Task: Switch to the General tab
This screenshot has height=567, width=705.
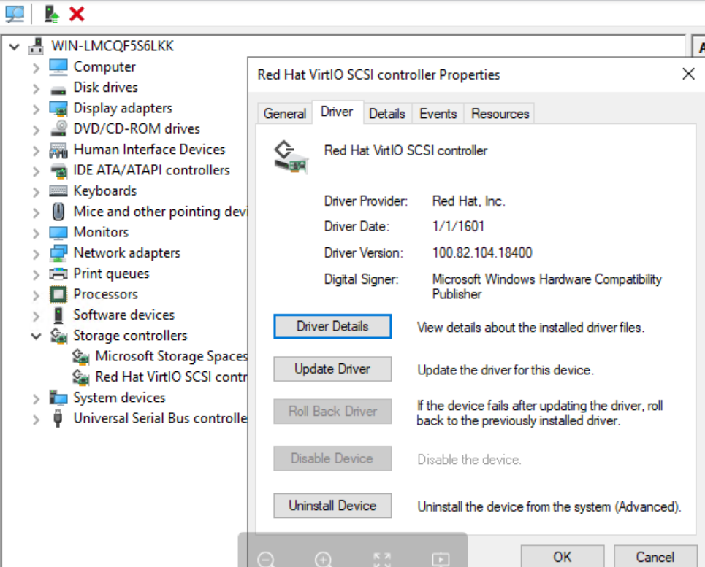Action: tap(285, 114)
